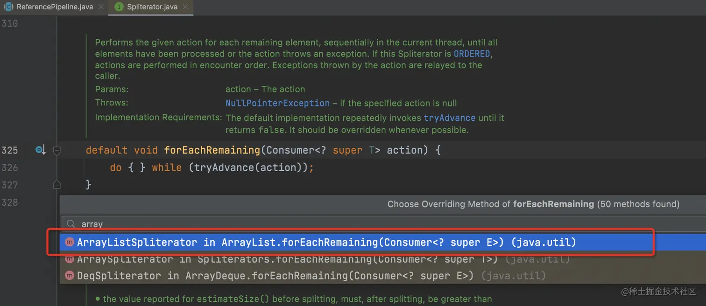Click the overridden-method gutter icon on line 325
706x306 pixels.
(40, 150)
